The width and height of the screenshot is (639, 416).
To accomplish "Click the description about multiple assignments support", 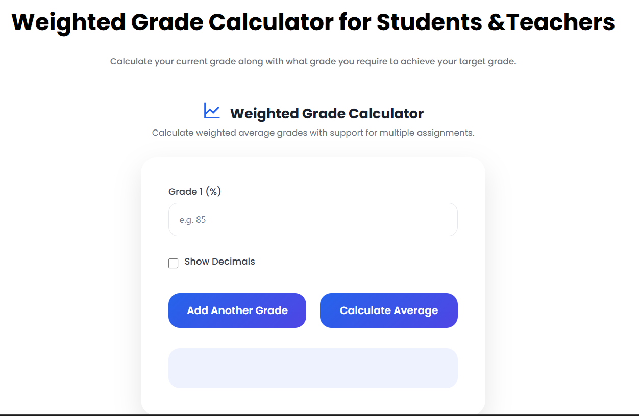I will pos(313,132).
